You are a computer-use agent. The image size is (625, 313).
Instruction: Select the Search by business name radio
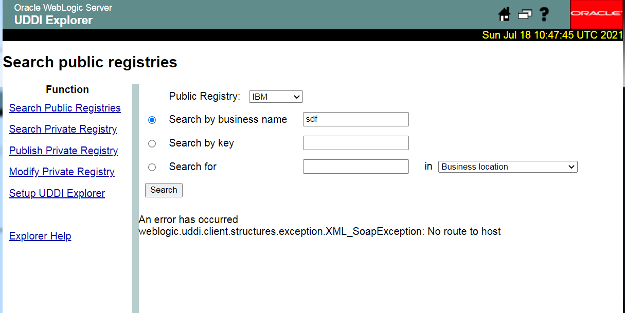point(152,120)
